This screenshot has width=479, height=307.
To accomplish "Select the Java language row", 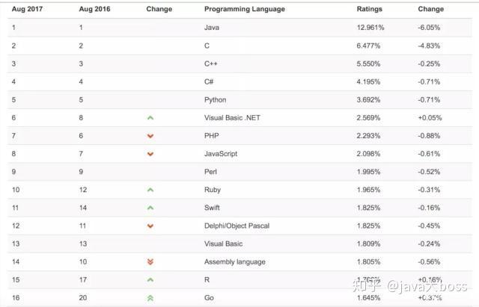I will point(212,28).
